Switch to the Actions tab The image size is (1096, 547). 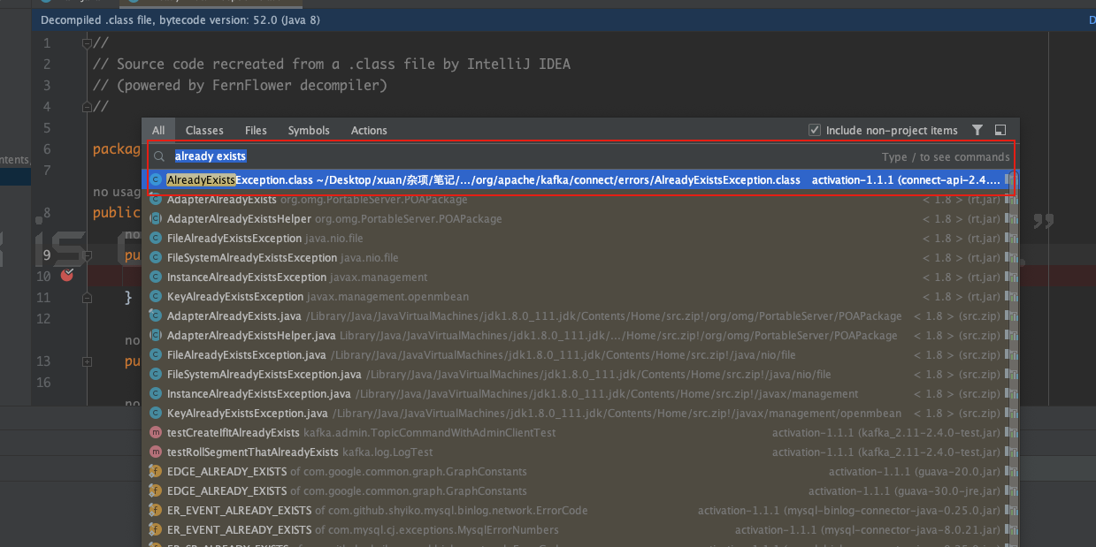pyautogui.click(x=369, y=130)
